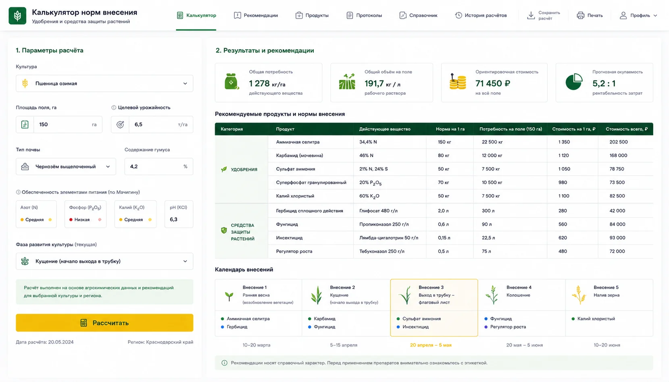The width and height of the screenshot is (669, 382).
Task: Open the Азот (N) level selector
Action: point(36,214)
